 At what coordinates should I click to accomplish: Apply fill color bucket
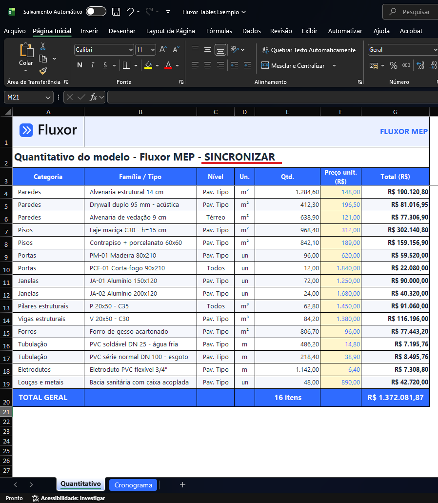148,65
